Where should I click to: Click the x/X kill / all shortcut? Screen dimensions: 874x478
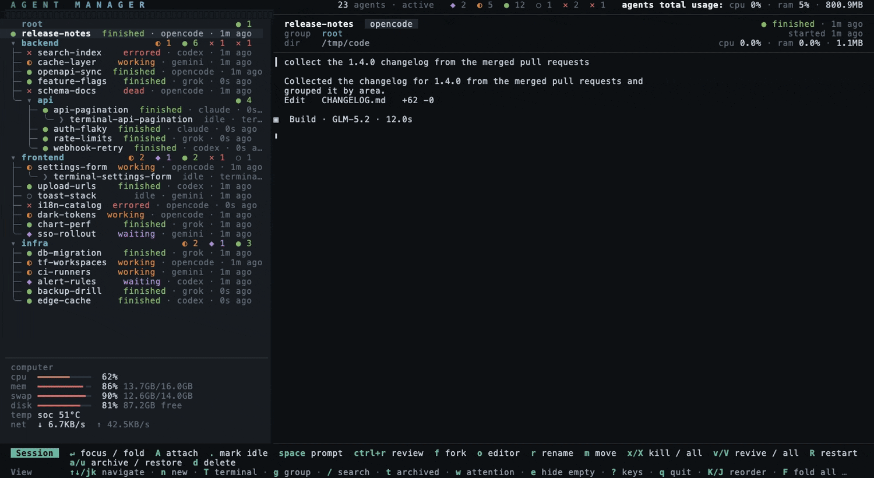pyautogui.click(x=665, y=453)
